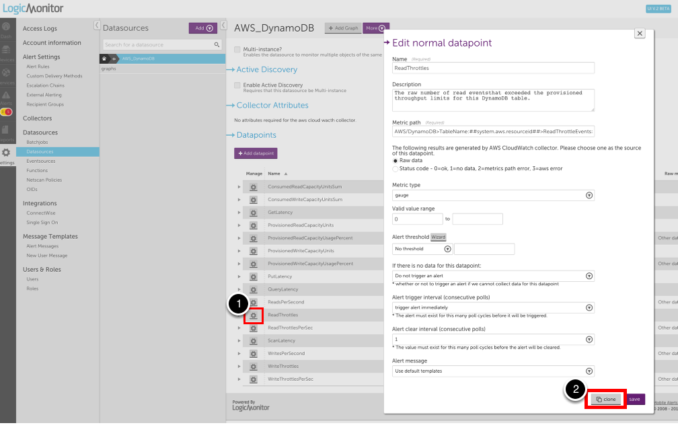Tick Enable Active Discovery checkbox
The width and height of the screenshot is (678, 446).
coord(237,85)
